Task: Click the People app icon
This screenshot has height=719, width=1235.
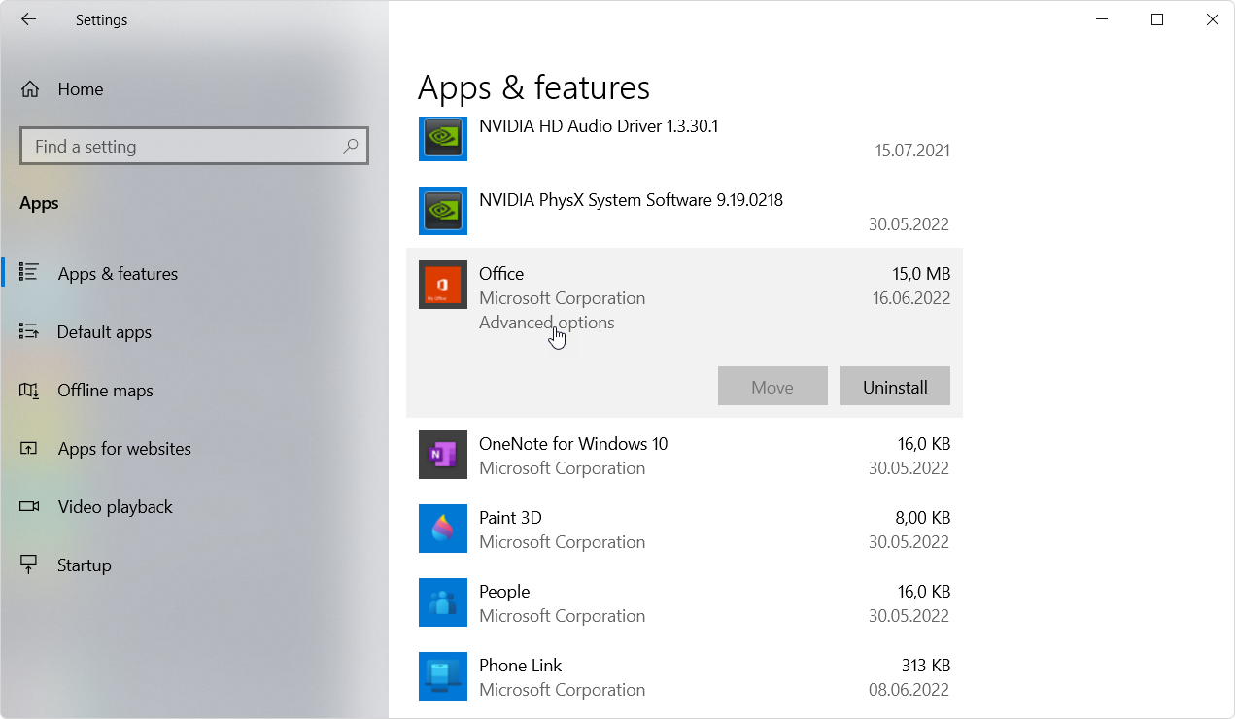Action: pos(443,602)
